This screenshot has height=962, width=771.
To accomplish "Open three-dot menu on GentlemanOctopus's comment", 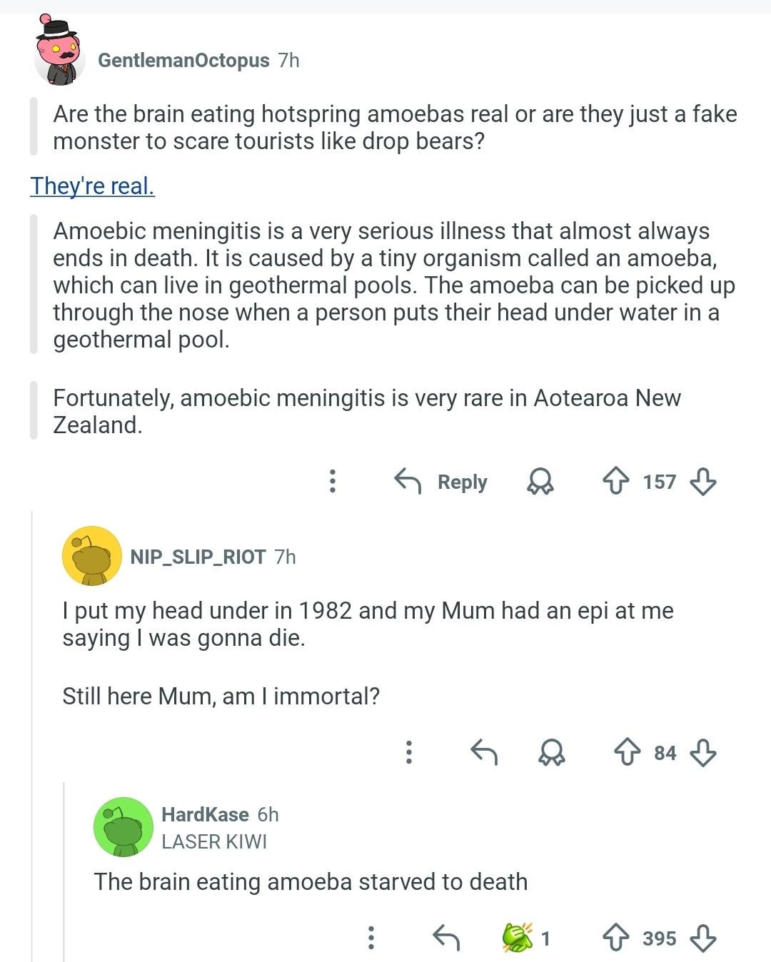I will [x=332, y=482].
